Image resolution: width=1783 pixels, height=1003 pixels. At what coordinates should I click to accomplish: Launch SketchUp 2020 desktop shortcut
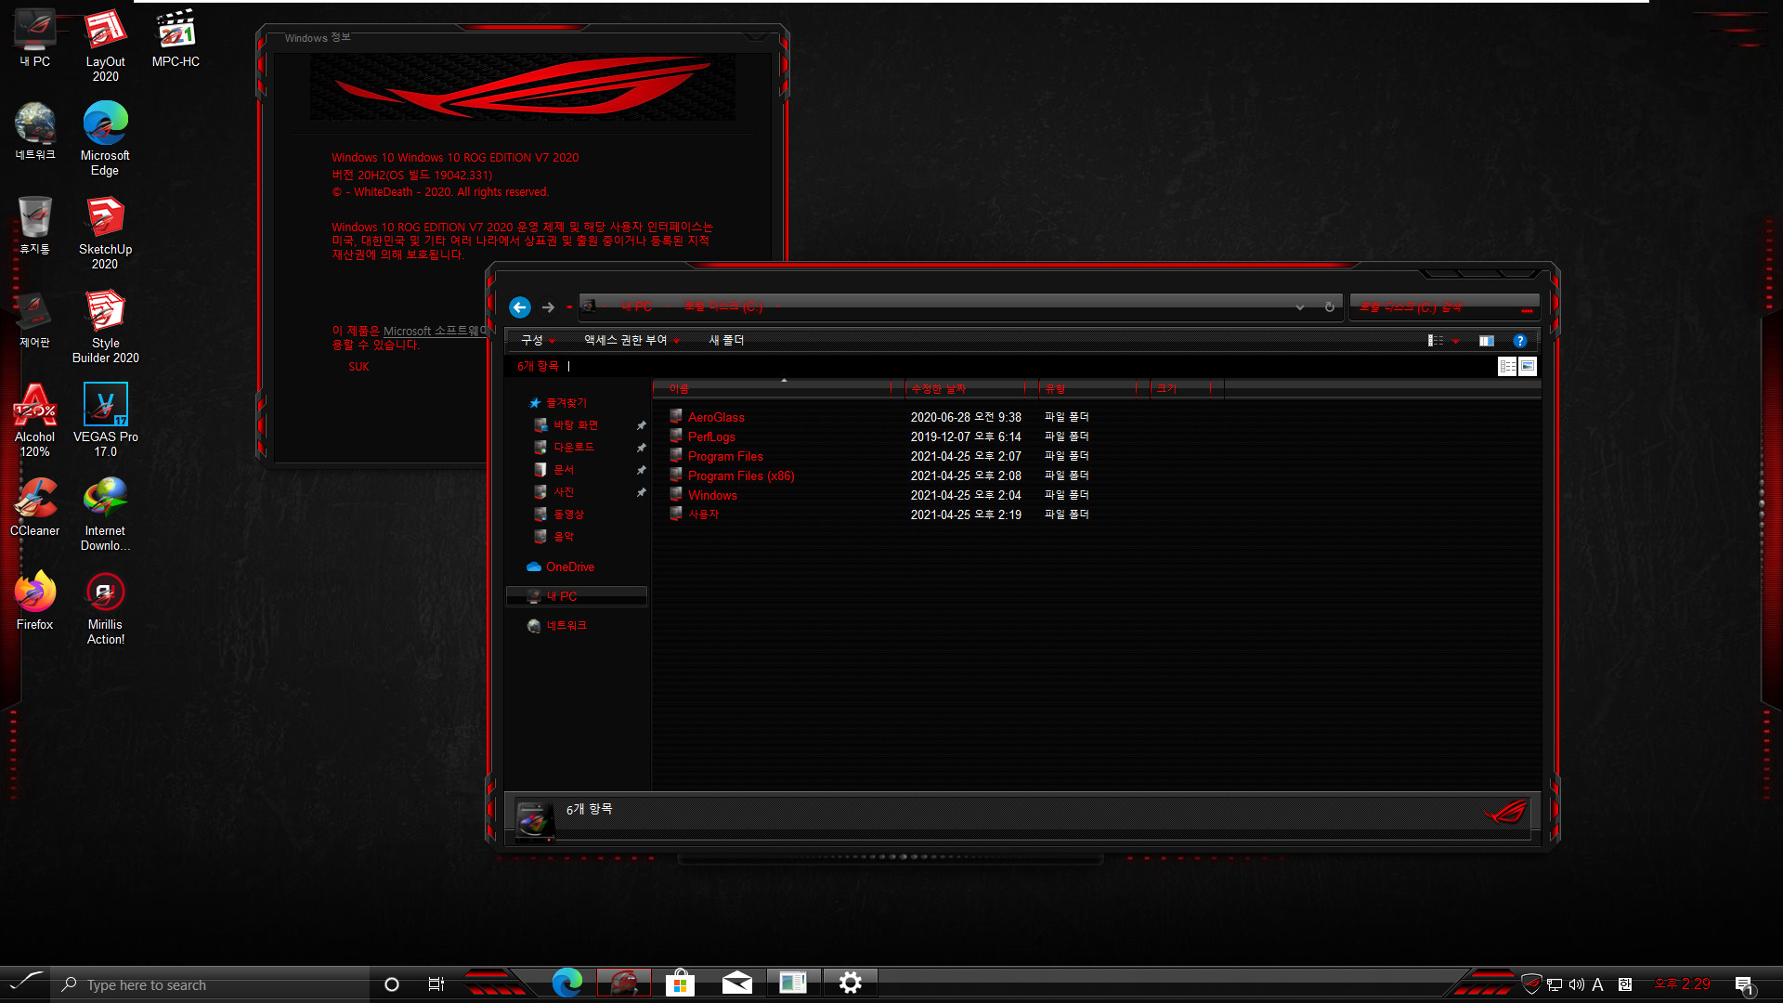(105, 233)
